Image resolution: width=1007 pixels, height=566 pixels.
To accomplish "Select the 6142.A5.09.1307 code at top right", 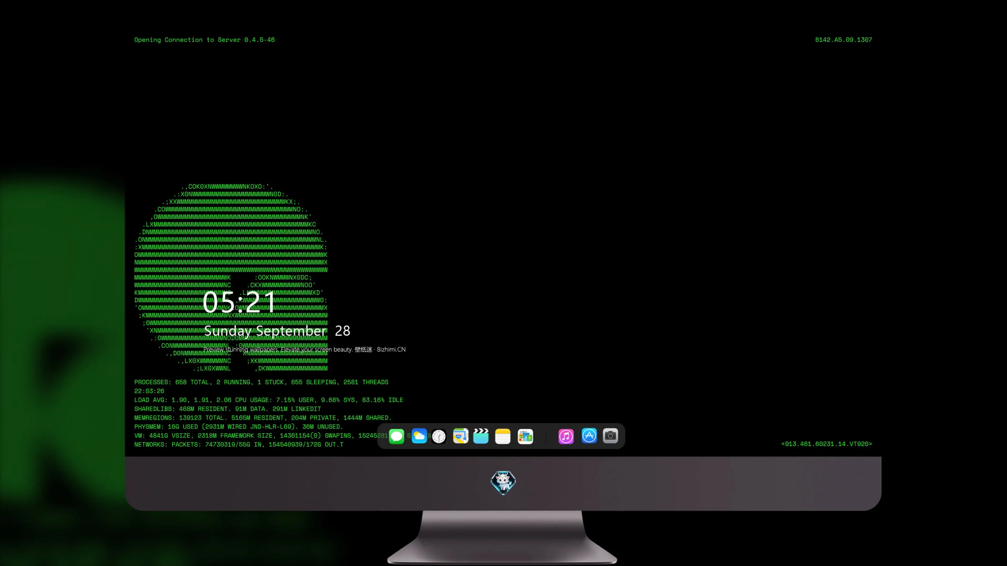I will [844, 40].
